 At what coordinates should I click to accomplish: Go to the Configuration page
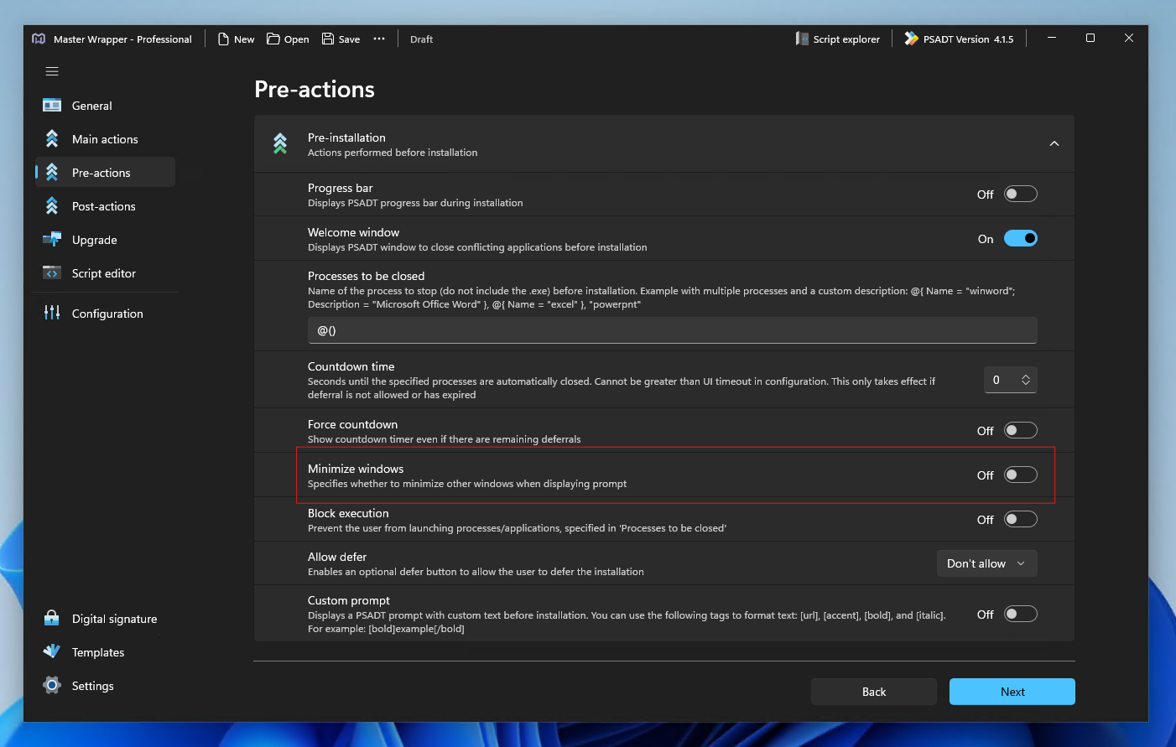105,314
